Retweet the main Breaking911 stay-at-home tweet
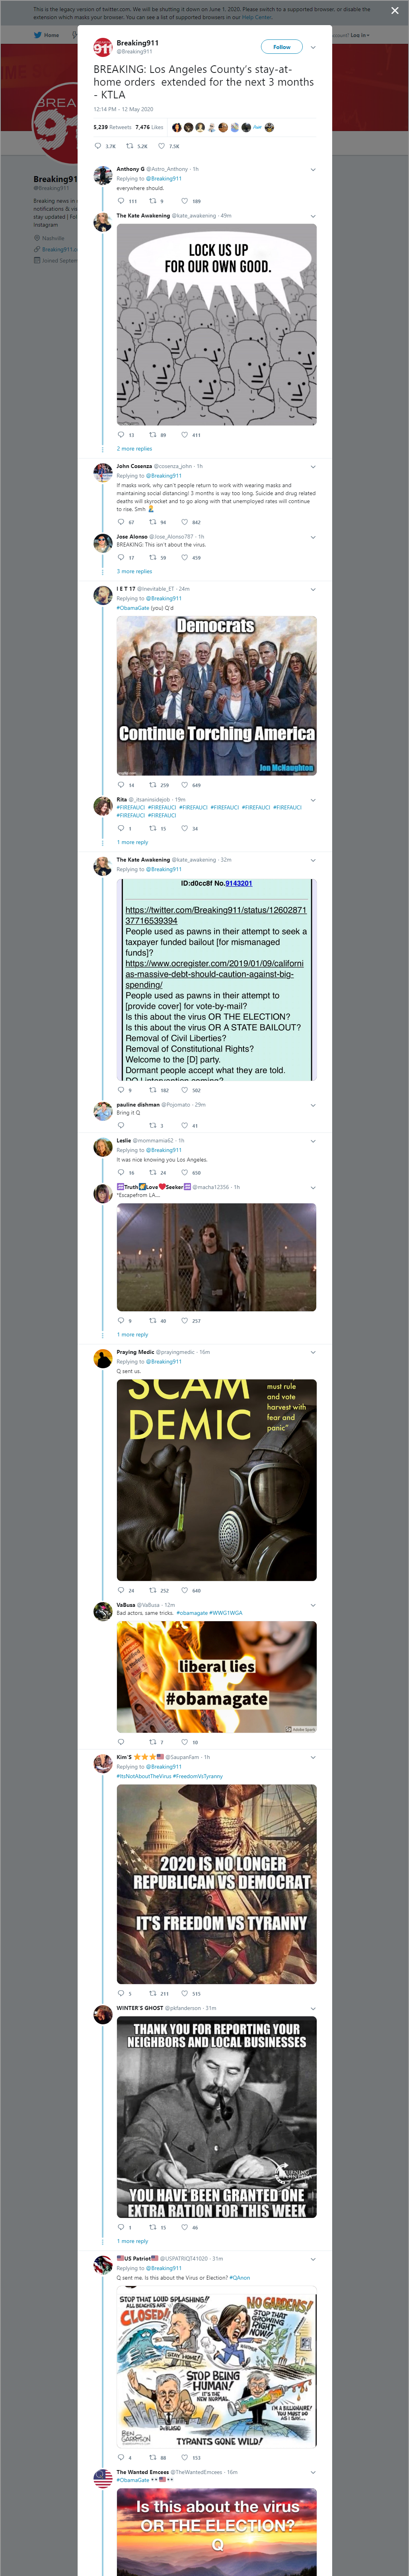This screenshot has height=2576, width=409. coord(136,146)
